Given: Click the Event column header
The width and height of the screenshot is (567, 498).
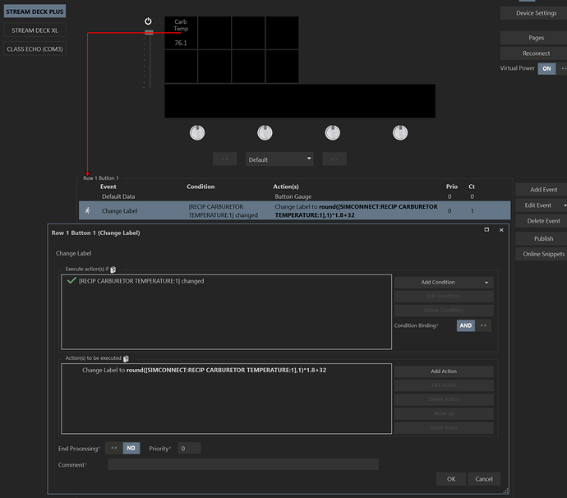Looking at the screenshot, I should [108, 187].
